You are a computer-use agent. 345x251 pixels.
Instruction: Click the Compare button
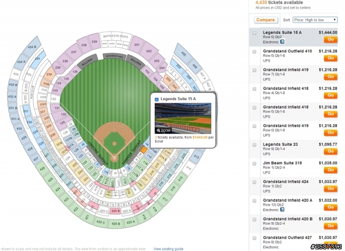click(x=266, y=20)
